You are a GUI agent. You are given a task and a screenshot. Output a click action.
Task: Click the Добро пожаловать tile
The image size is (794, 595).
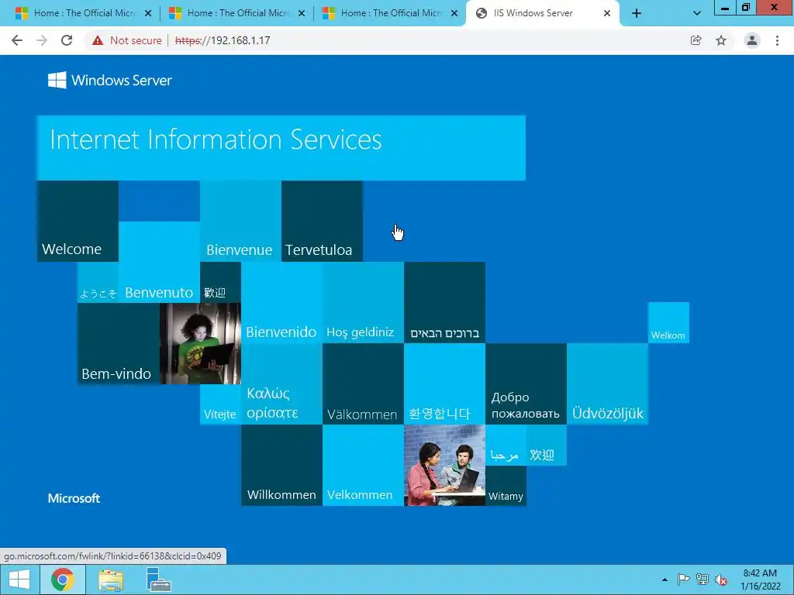click(526, 384)
